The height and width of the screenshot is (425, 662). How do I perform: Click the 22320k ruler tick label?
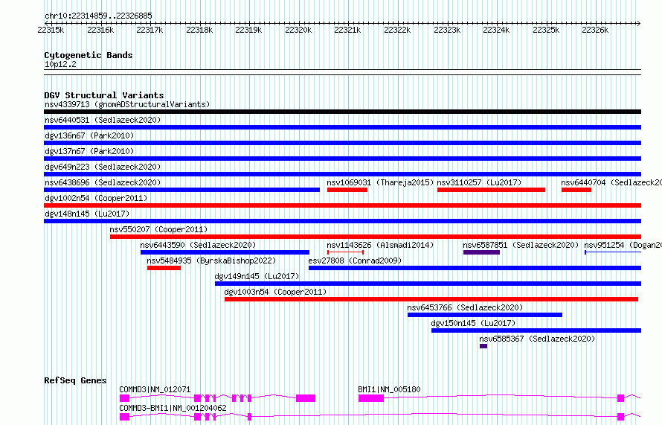point(298,30)
